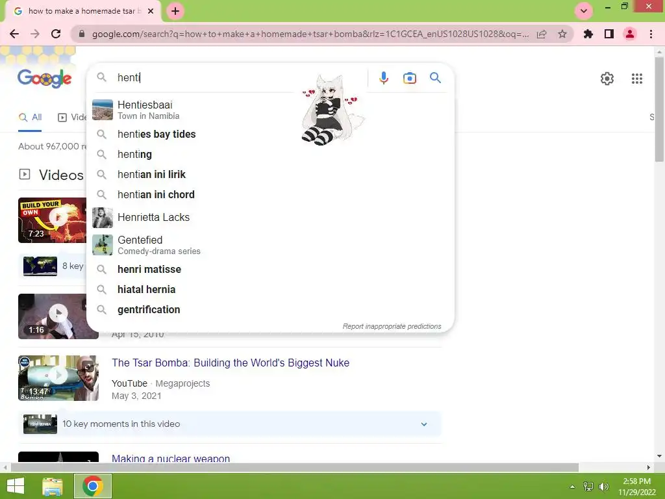Screen dimensions: 665x499
Task: Open 'The Tsar Bomba: Building the World's Biggest Nuke'
Action: point(231,363)
